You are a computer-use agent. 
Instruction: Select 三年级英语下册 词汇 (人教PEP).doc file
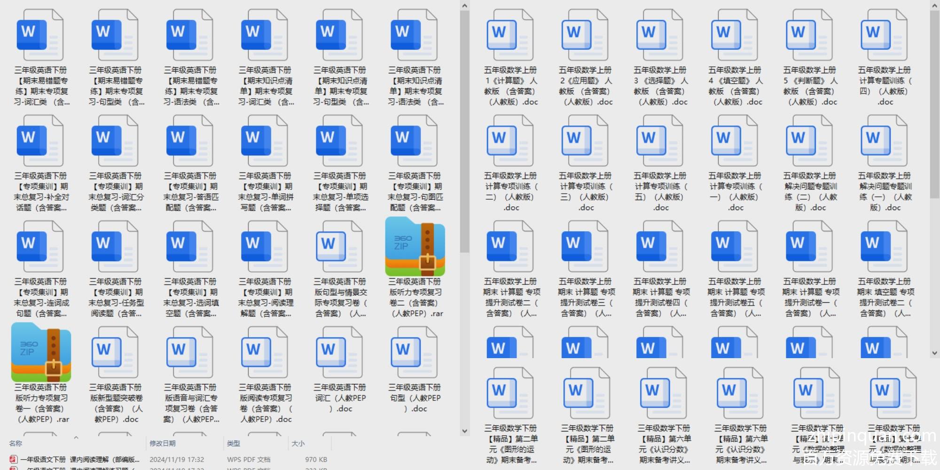coord(339,352)
